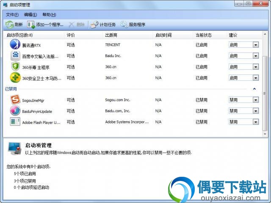Select the BaiduPinyinUpdate pink icon
271x203 pixels.
[x=15, y=111]
